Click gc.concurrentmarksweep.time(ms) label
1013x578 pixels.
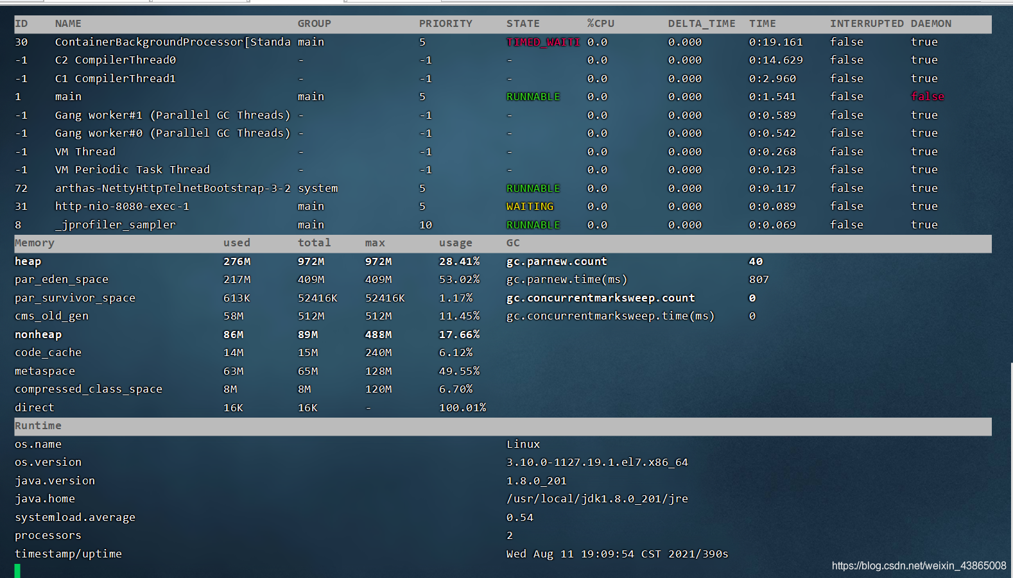(610, 316)
